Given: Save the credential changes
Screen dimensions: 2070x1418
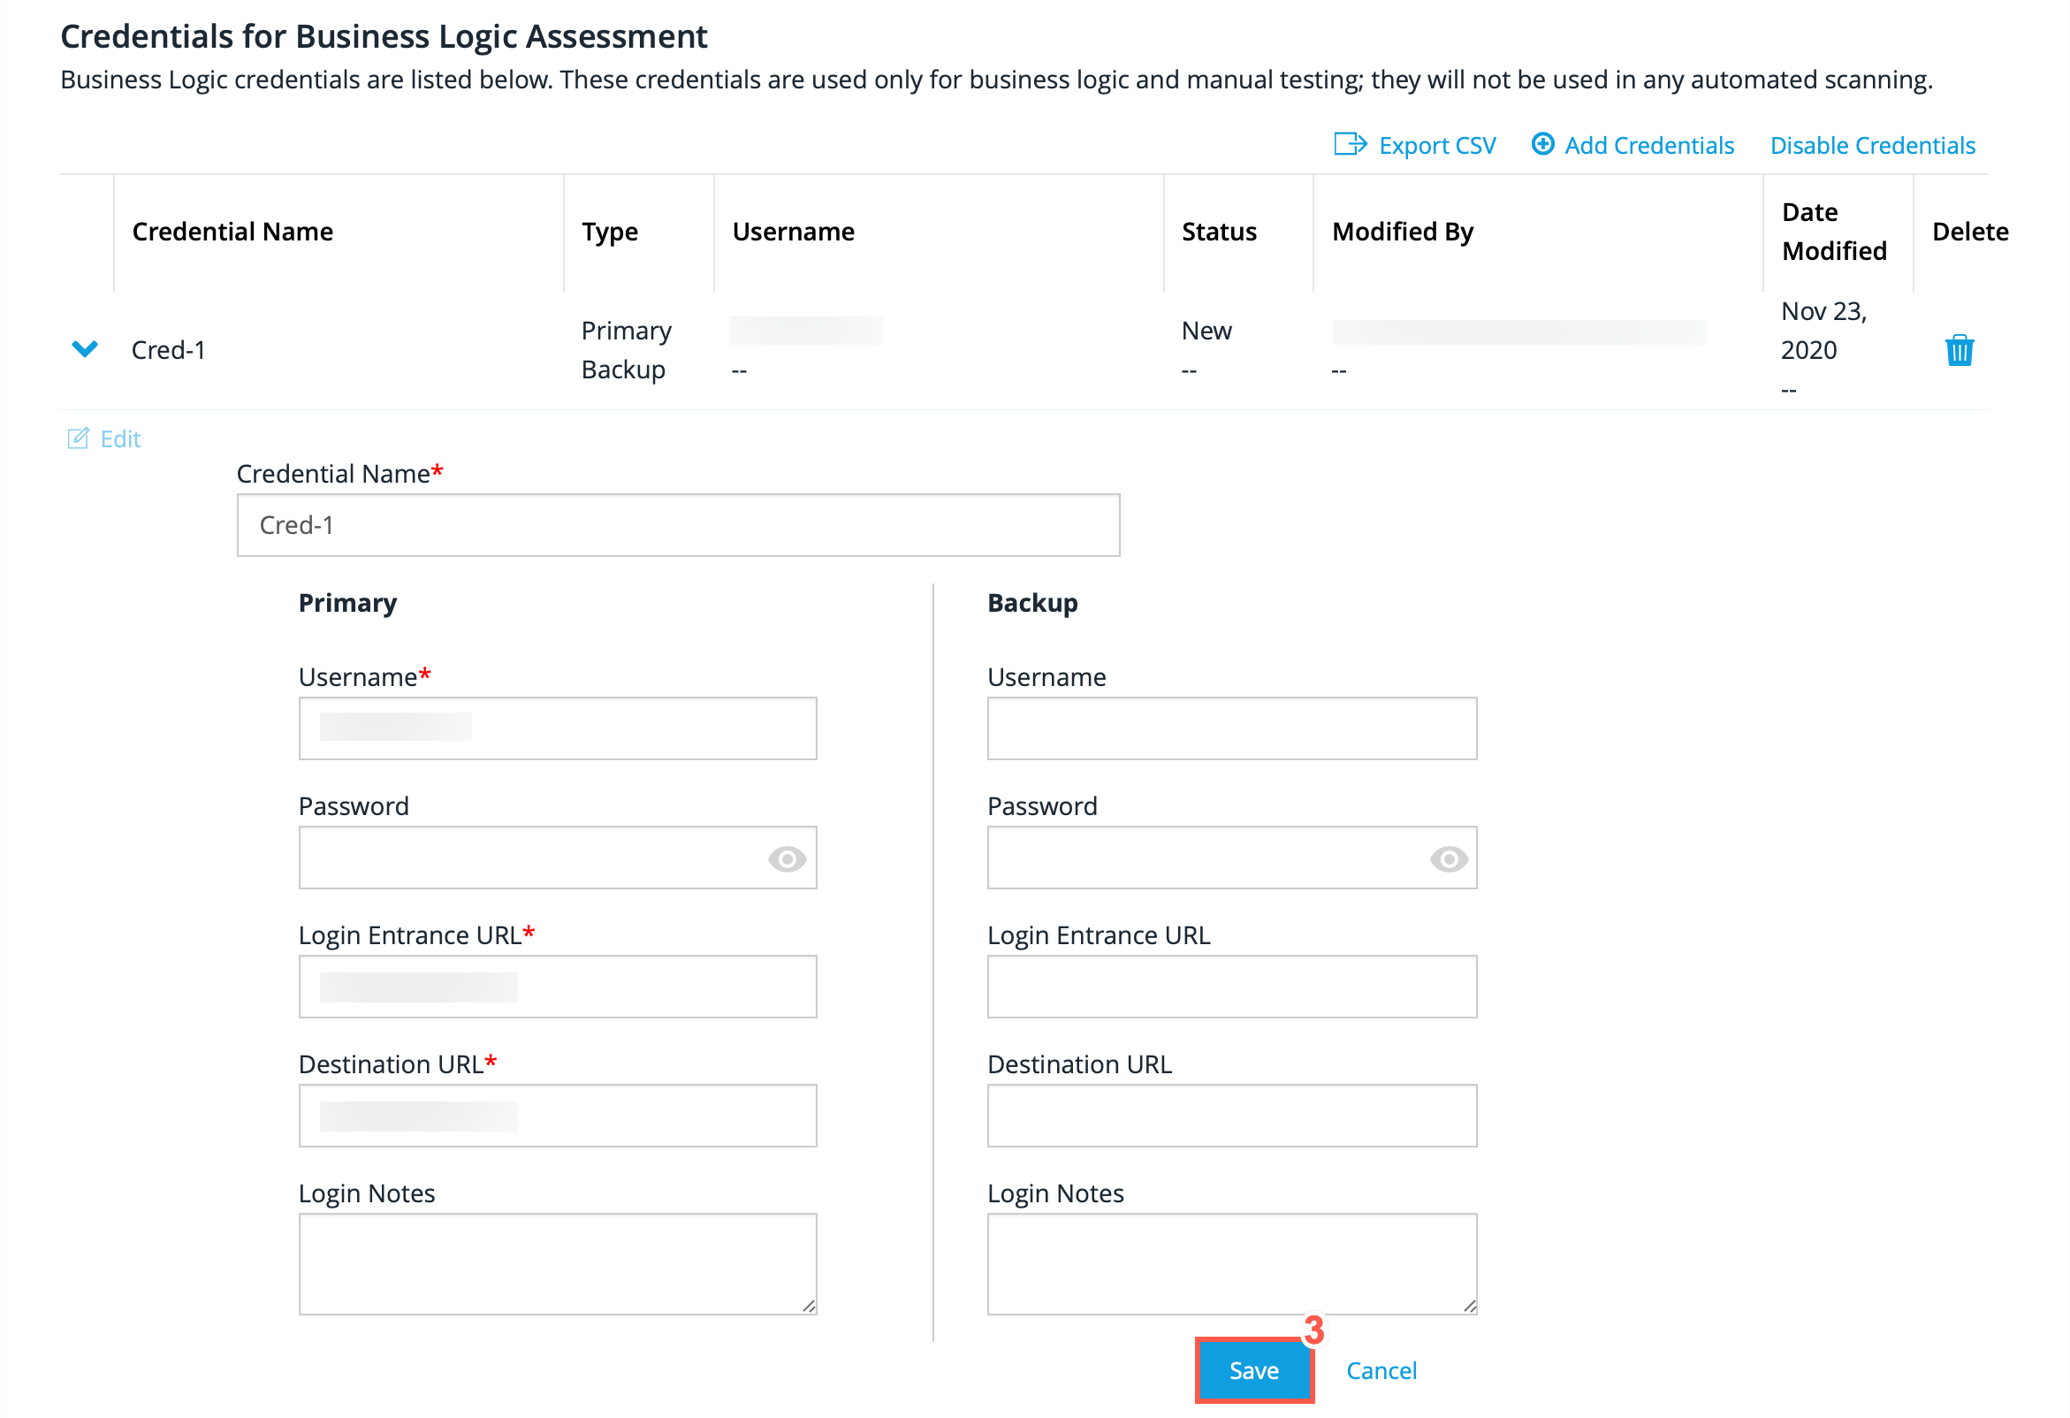Looking at the screenshot, I should click(1254, 1370).
